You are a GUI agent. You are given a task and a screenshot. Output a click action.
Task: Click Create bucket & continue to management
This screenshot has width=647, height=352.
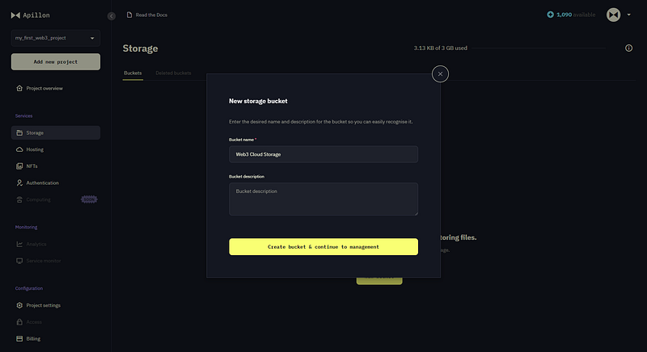coord(323,246)
